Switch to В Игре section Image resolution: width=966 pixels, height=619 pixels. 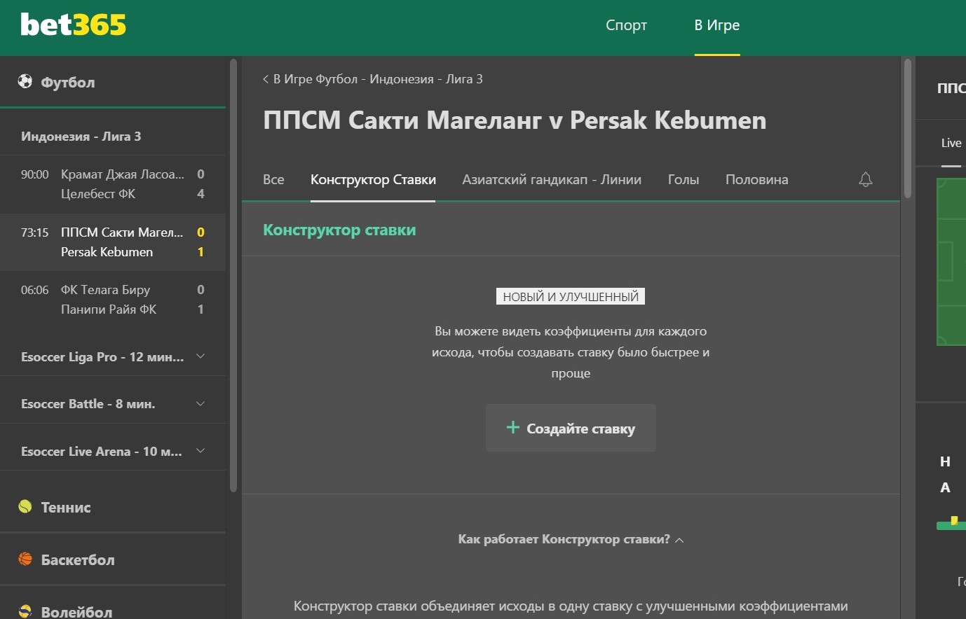(717, 25)
